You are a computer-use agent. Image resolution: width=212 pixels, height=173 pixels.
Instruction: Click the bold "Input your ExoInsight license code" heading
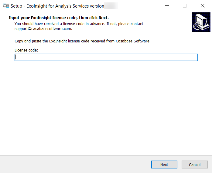59,18
